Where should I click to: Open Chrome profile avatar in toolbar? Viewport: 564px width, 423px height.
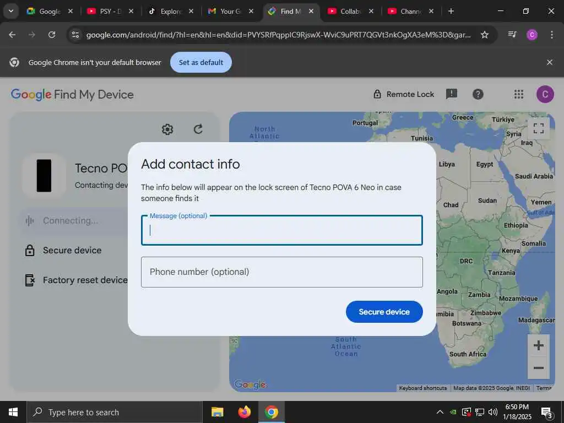[x=532, y=35]
